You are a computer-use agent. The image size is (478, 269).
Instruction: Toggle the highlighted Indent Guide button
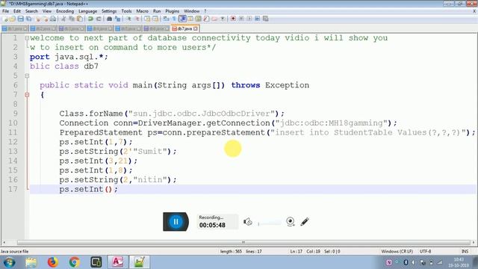pos(182,19)
